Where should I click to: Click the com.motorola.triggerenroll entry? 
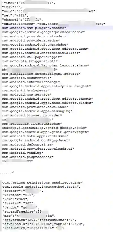click(30, 61)
